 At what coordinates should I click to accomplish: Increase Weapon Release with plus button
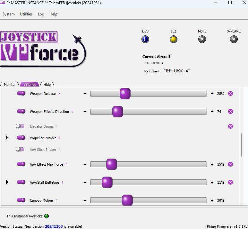(x=212, y=94)
